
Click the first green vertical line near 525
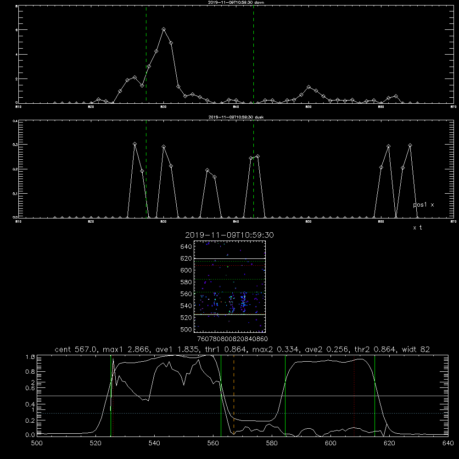click(111, 396)
